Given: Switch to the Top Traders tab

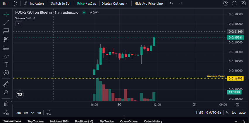Looking at the screenshot, I should 36,122.
